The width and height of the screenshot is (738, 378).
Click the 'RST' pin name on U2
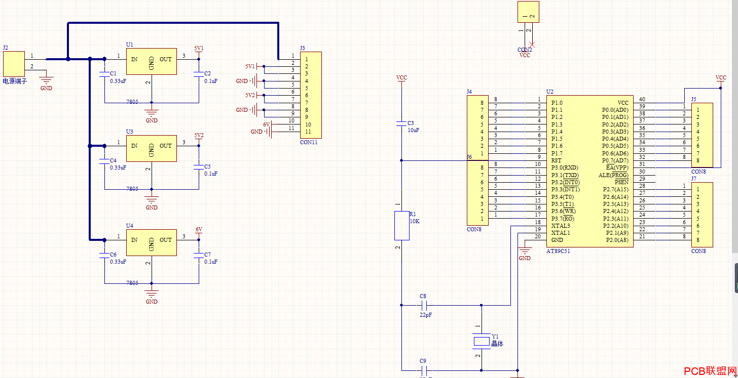(x=556, y=160)
